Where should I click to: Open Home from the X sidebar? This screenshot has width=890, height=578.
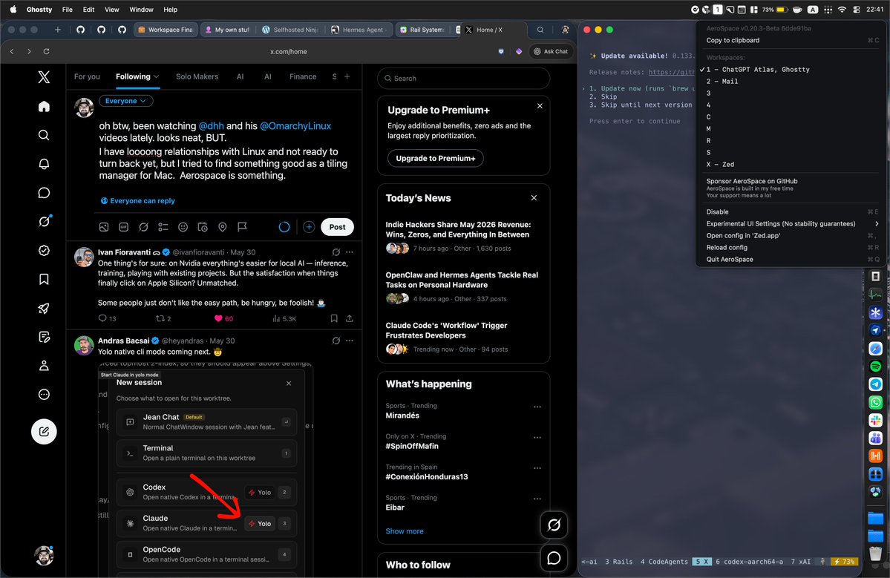click(44, 107)
